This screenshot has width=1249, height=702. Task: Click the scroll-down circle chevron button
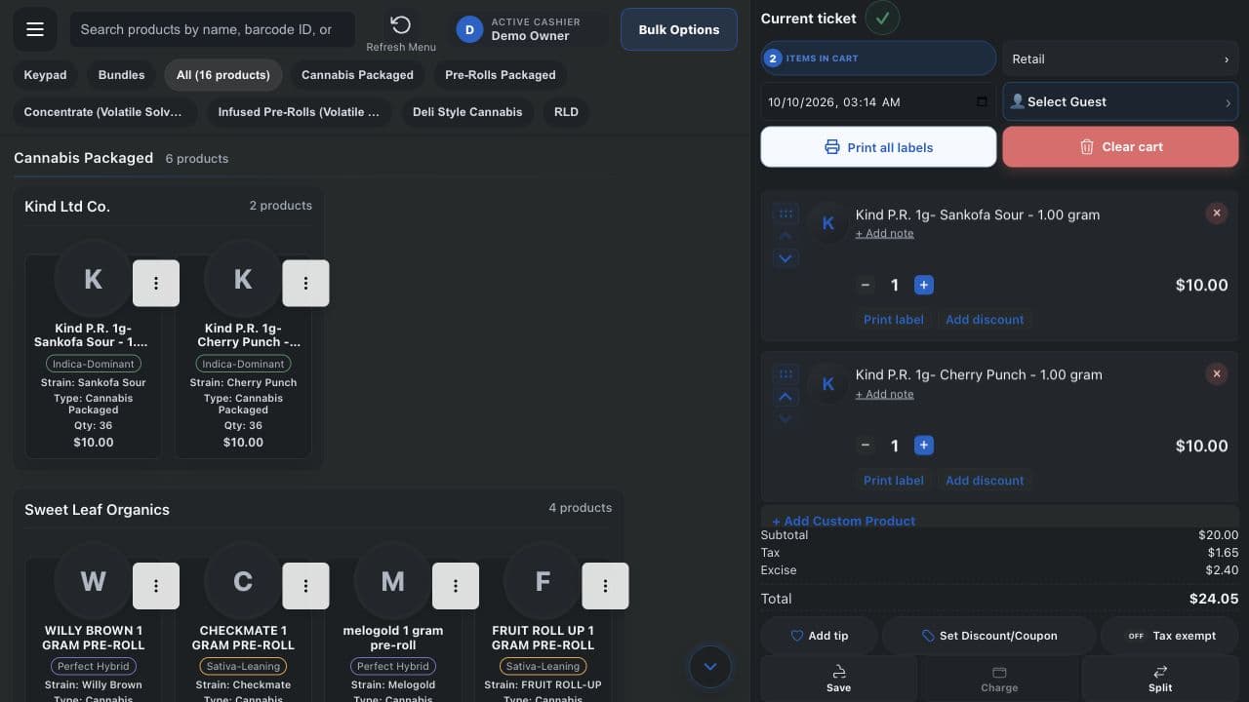(710, 667)
